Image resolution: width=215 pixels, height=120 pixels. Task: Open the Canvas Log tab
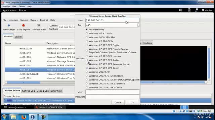pos(28,91)
